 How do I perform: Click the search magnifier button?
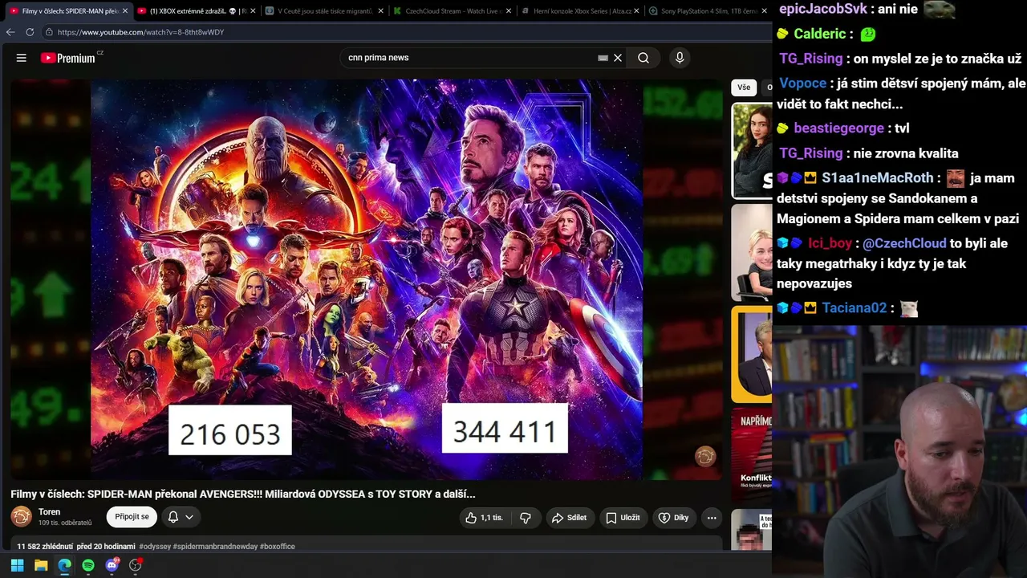643,58
